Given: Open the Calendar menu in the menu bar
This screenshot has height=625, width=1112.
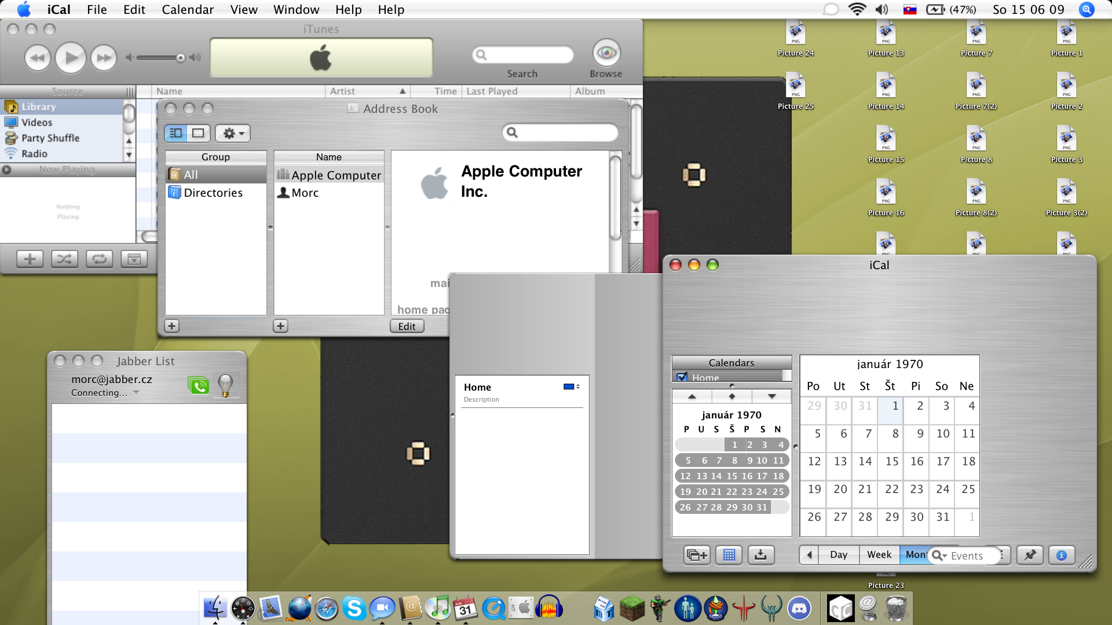Looking at the screenshot, I should coord(188,9).
